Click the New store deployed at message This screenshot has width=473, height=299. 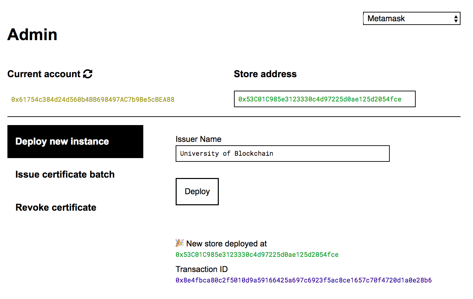(226, 243)
